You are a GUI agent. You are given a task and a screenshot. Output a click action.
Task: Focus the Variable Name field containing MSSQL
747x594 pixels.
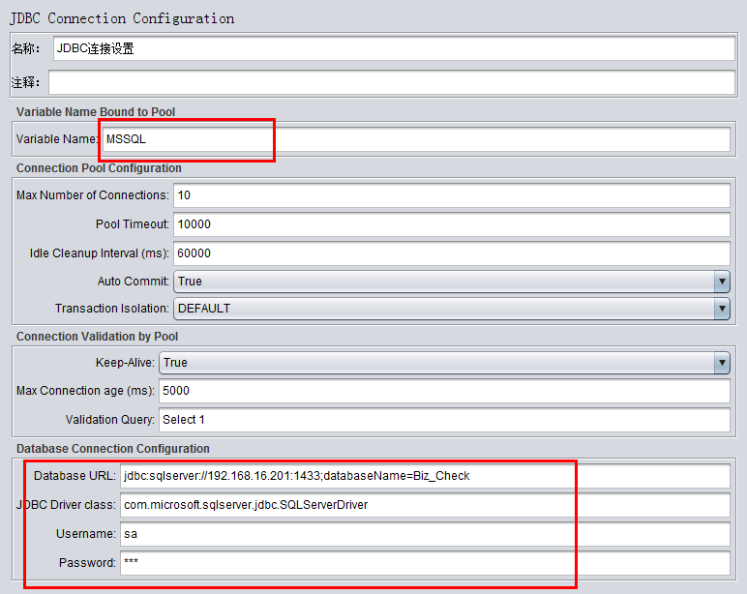coord(416,139)
